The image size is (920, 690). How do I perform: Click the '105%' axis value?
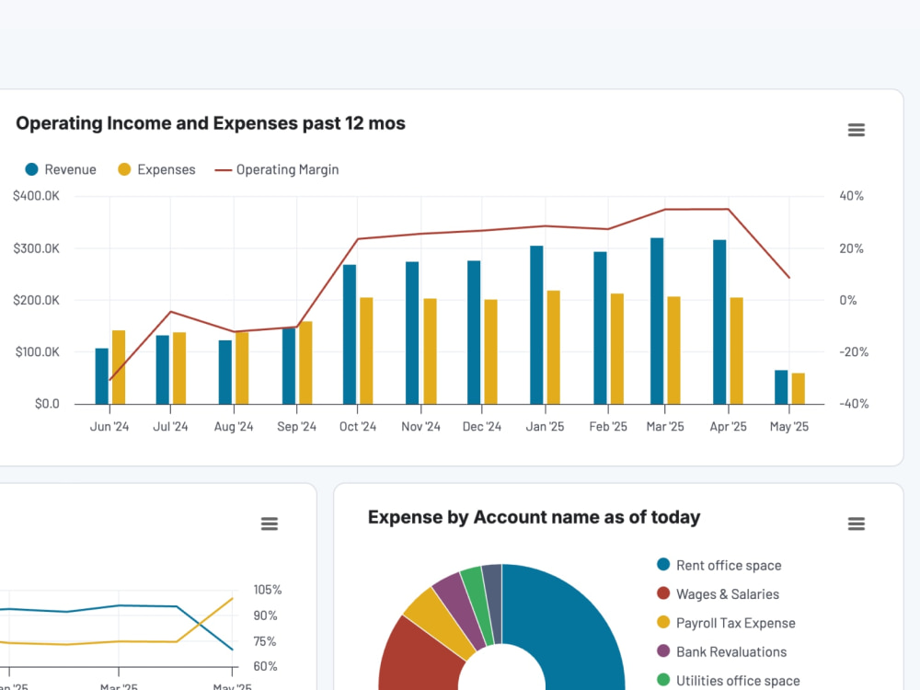268,590
